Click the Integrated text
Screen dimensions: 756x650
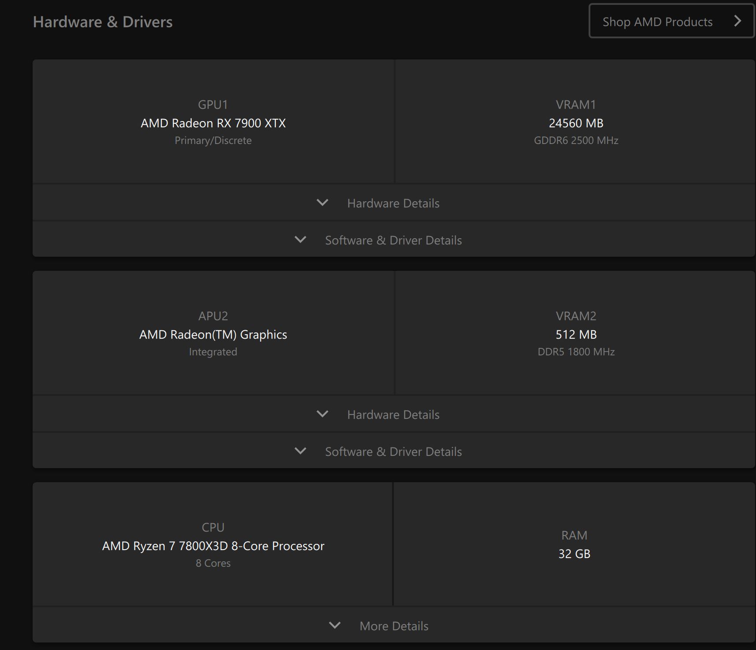point(213,352)
